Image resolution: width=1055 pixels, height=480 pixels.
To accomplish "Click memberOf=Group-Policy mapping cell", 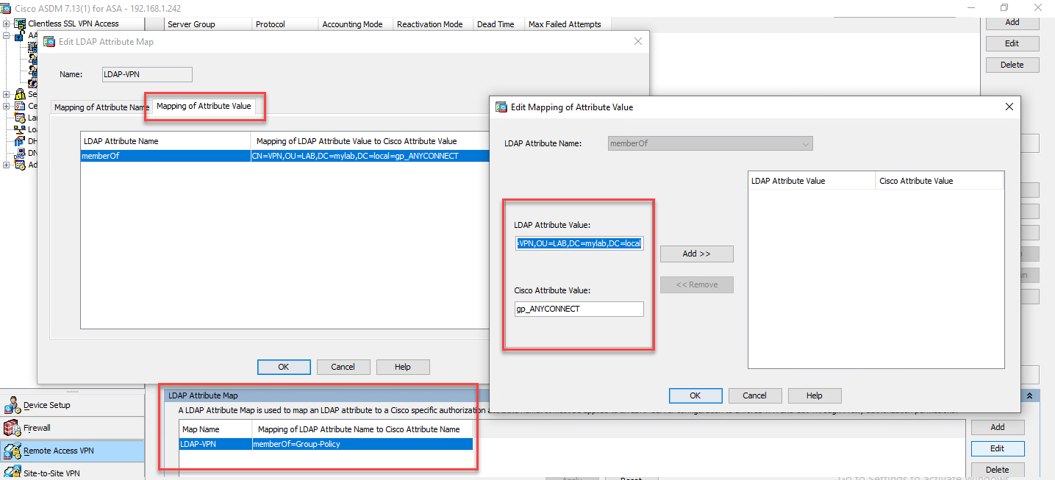I will point(362,444).
